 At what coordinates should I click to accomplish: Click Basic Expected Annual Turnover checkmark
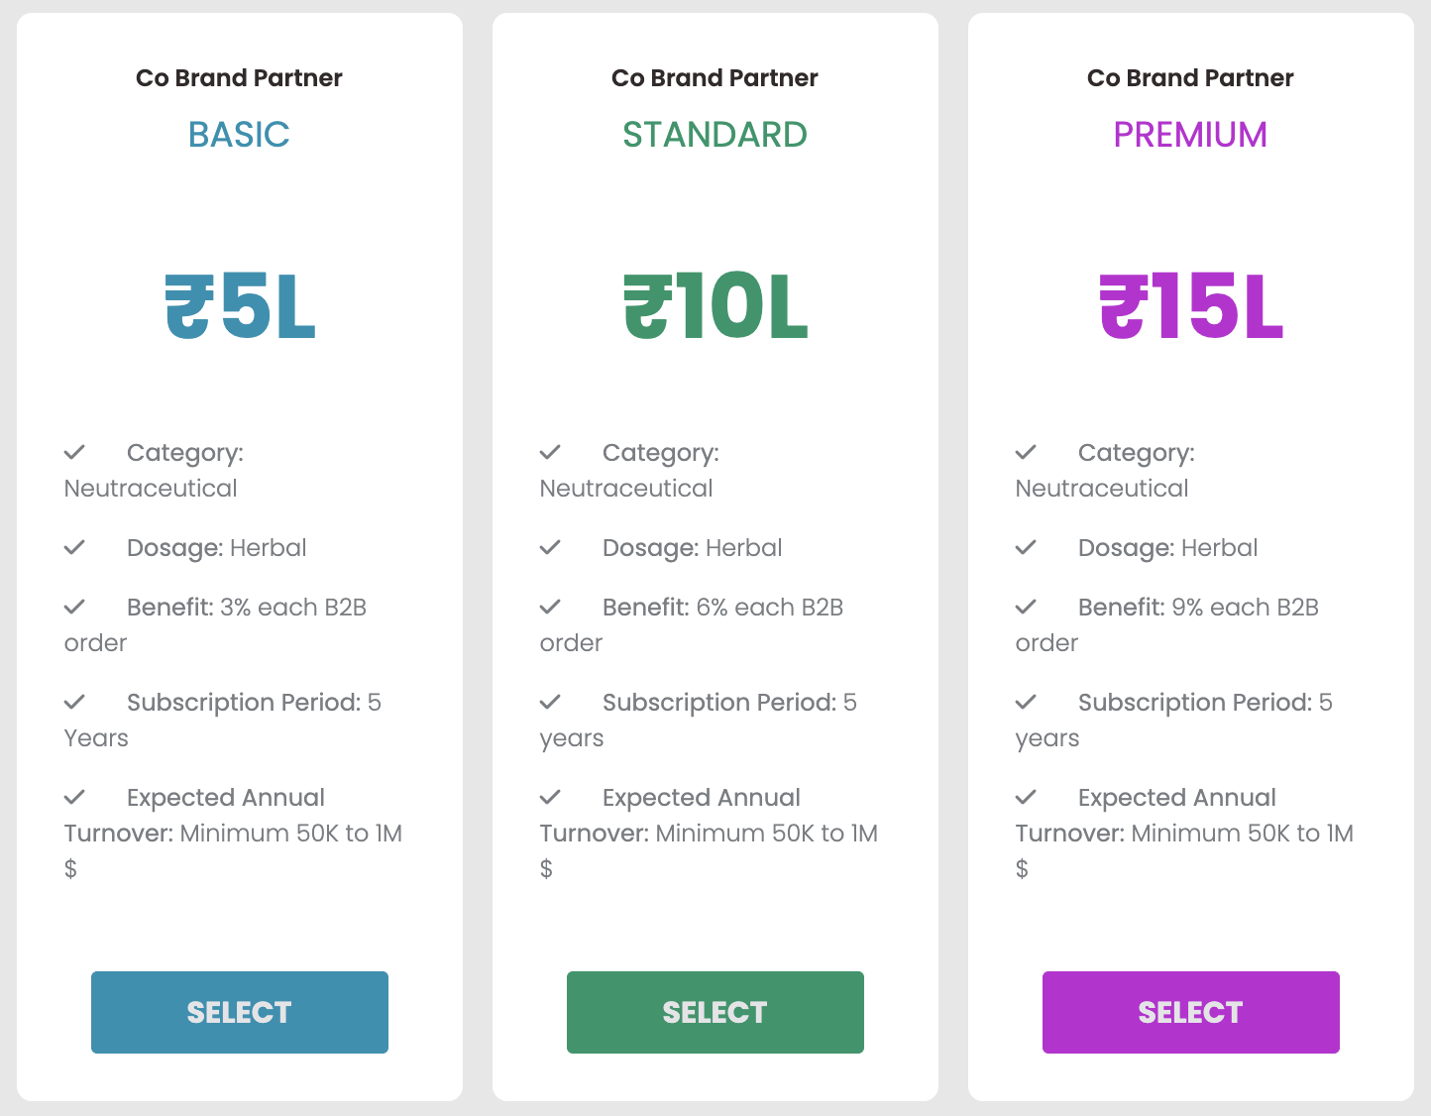[75, 798]
